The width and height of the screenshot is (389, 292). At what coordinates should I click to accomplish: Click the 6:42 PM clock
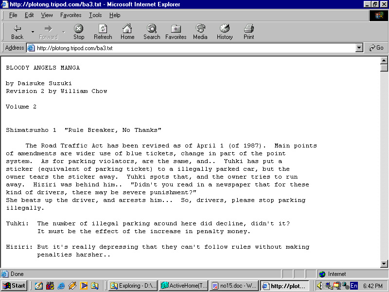(x=372, y=286)
